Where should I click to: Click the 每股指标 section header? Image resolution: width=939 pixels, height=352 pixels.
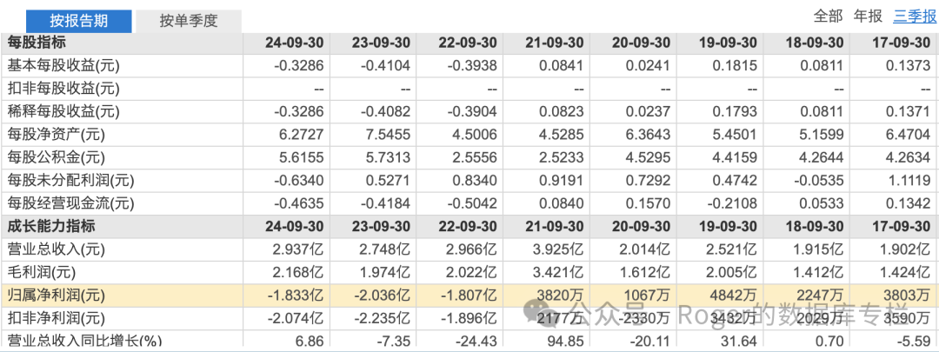point(37,42)
